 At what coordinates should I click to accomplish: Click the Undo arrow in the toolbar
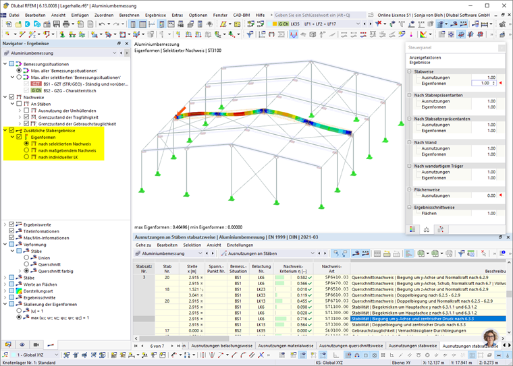point(103,24)
